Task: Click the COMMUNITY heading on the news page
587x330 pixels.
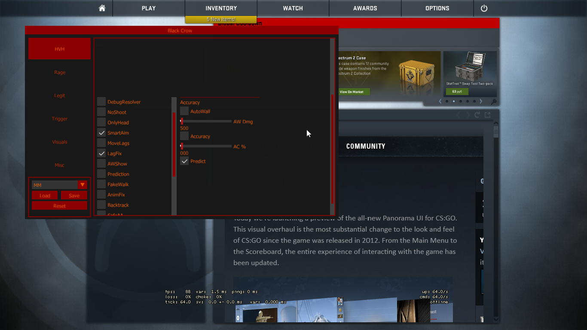Action: pyautogui.click(x=366, y=146)
